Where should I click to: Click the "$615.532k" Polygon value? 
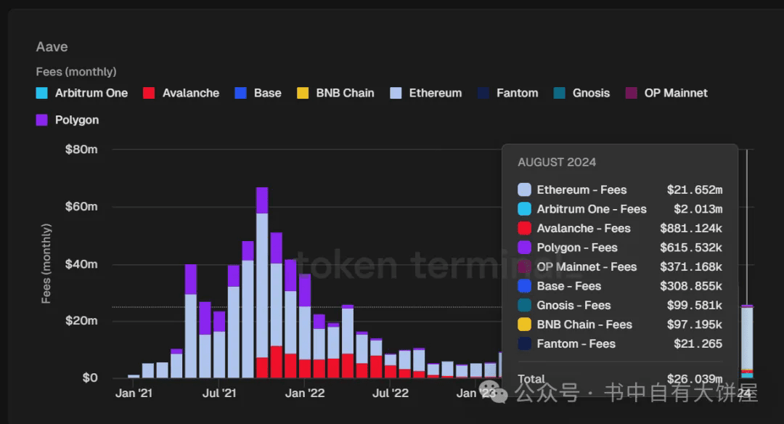[691, 248]
